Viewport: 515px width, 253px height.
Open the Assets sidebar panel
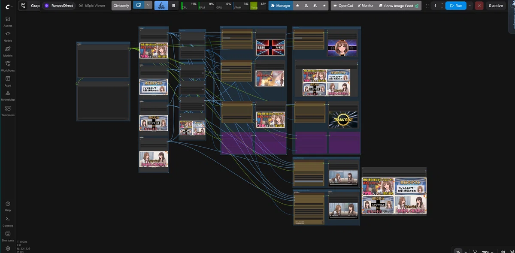(8, 21)
